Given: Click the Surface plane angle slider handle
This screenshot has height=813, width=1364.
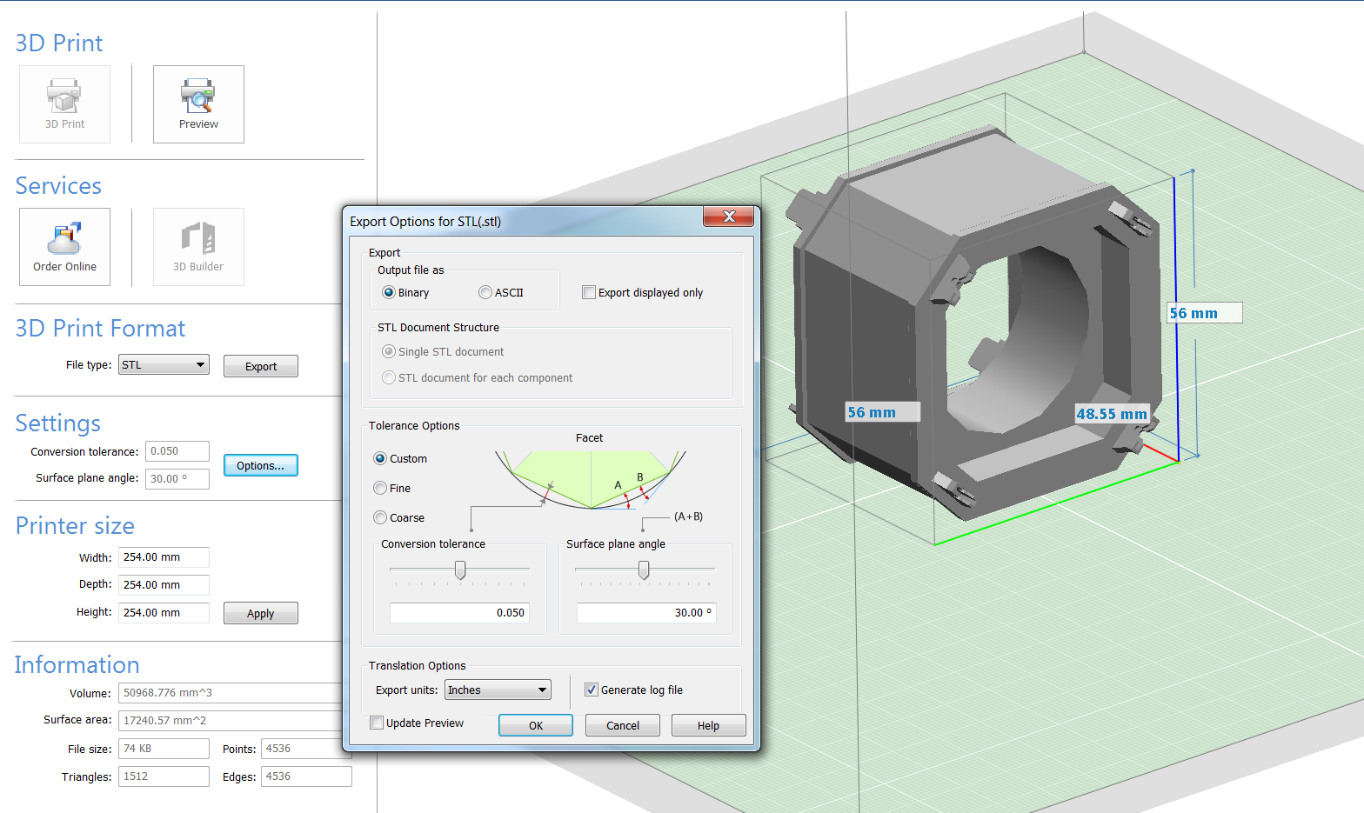Looking at the screenshot, I should (644, 570).
